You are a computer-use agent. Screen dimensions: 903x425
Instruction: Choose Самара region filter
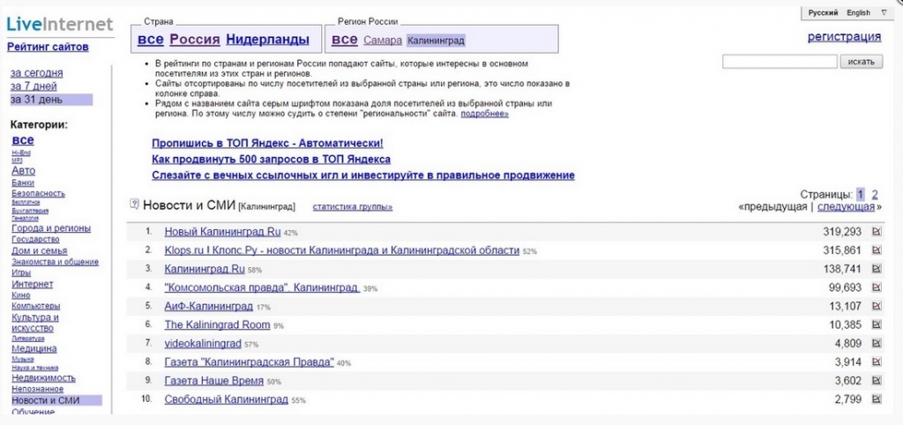[383, 41]
